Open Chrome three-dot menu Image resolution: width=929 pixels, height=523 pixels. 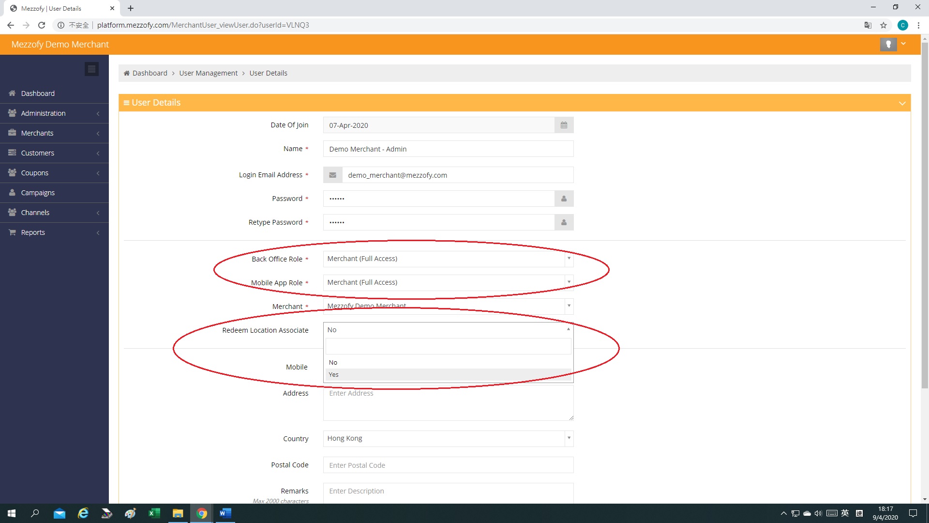pyautogui.click(x=918, y=25)
